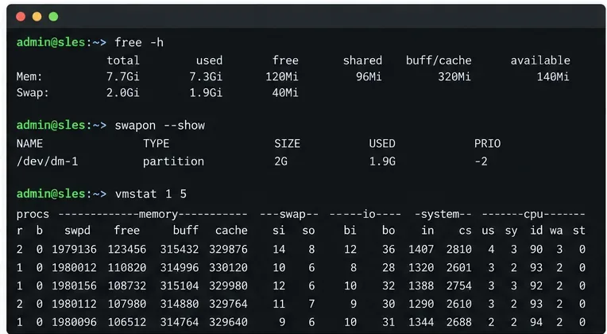The width and height of the screenshot is (607, 334).
Task: Select the context switch value 2601
Action: [x=459, y=268]
